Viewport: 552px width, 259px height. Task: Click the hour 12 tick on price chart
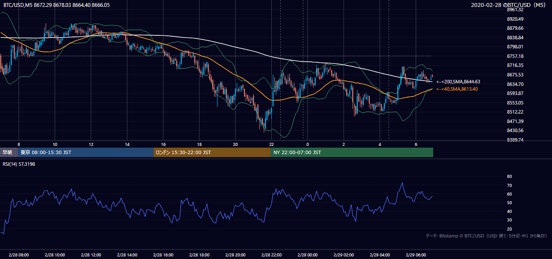tap(91, 144)
